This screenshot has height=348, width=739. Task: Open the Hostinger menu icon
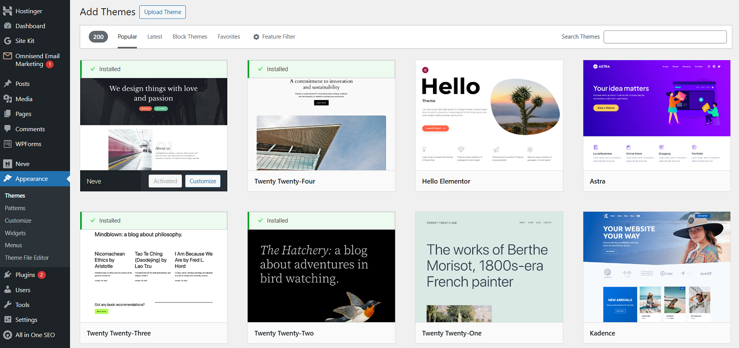pos(7,11)
